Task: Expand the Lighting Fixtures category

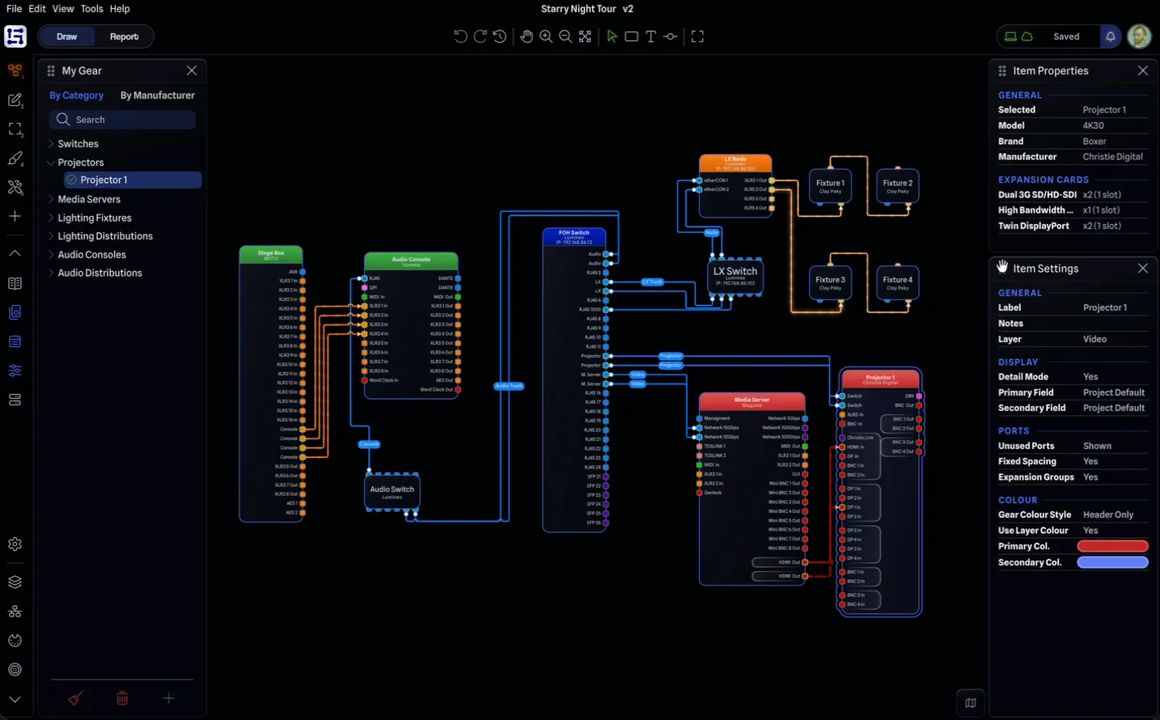Action: point(51,218)
